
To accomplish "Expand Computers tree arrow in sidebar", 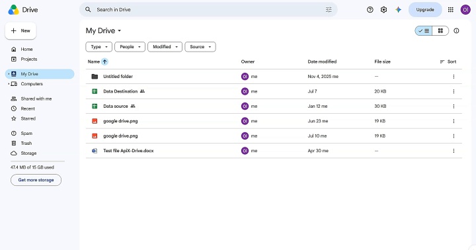I will coord(9,84).
